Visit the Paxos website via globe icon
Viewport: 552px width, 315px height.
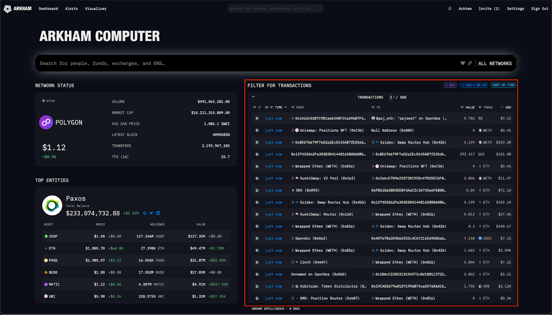point(145,213)
